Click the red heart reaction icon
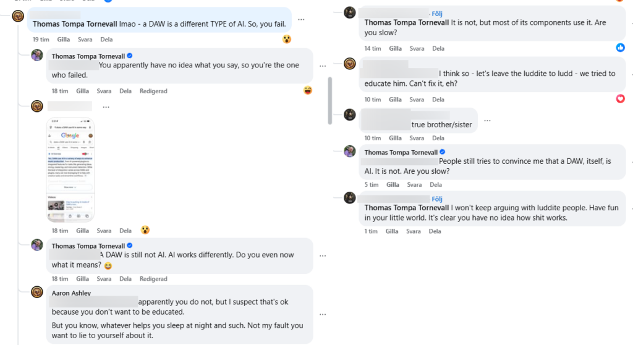This screenshot has height=345, width=633. pos(620,99)
